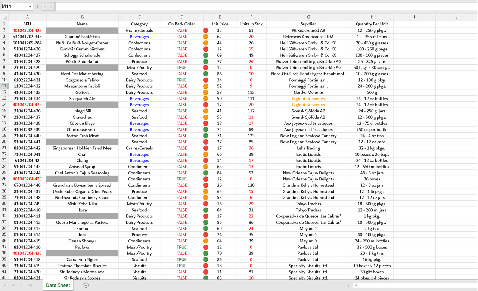
Task: Click the status circle in Tofu row
Action: click(x=206, y=235)
